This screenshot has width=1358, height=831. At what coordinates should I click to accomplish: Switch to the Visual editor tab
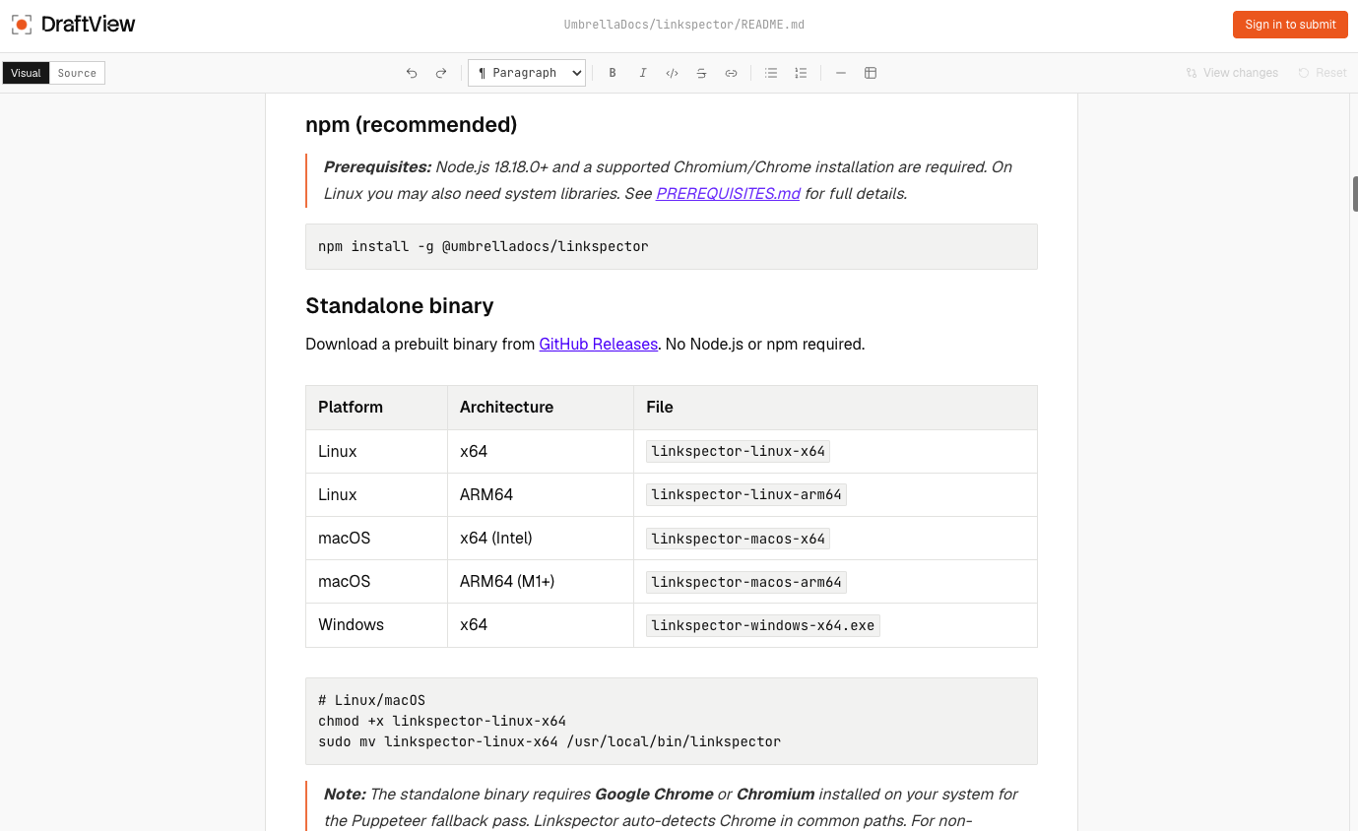click(27, 73)
